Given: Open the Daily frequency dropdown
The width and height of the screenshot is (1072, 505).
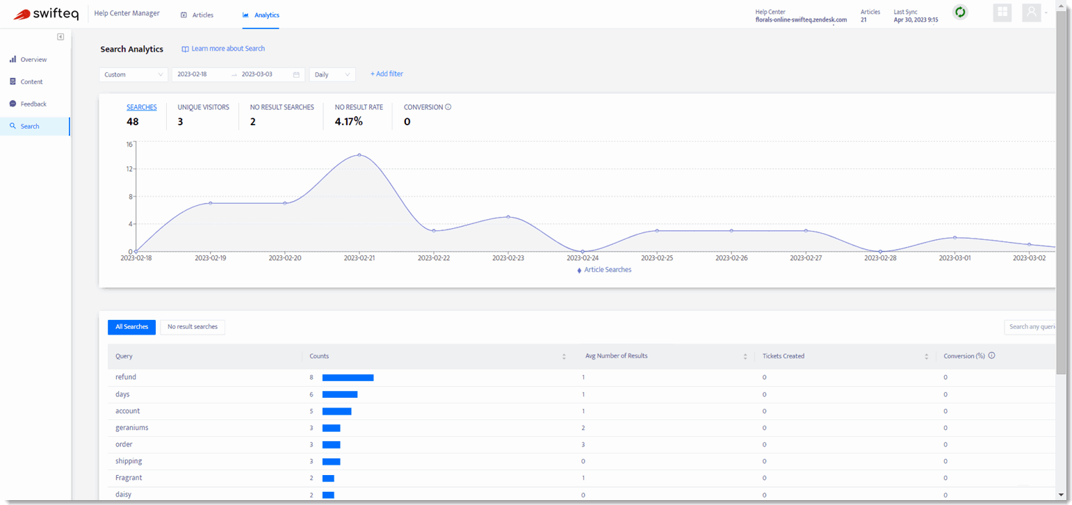Looking at the screenshot, I should coord(332,74).
